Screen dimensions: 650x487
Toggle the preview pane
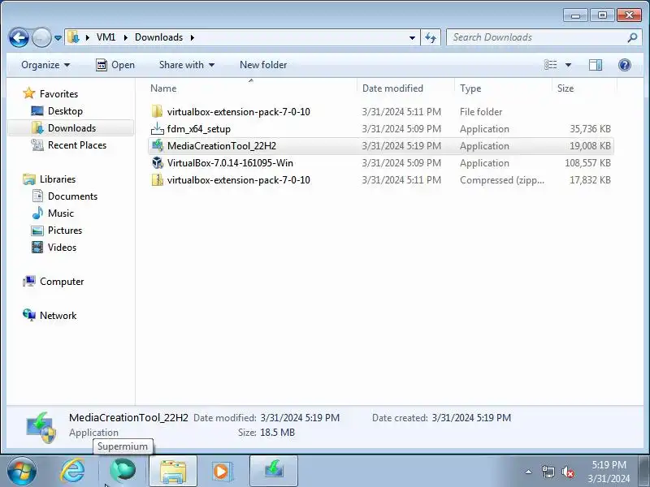[596, 65]
